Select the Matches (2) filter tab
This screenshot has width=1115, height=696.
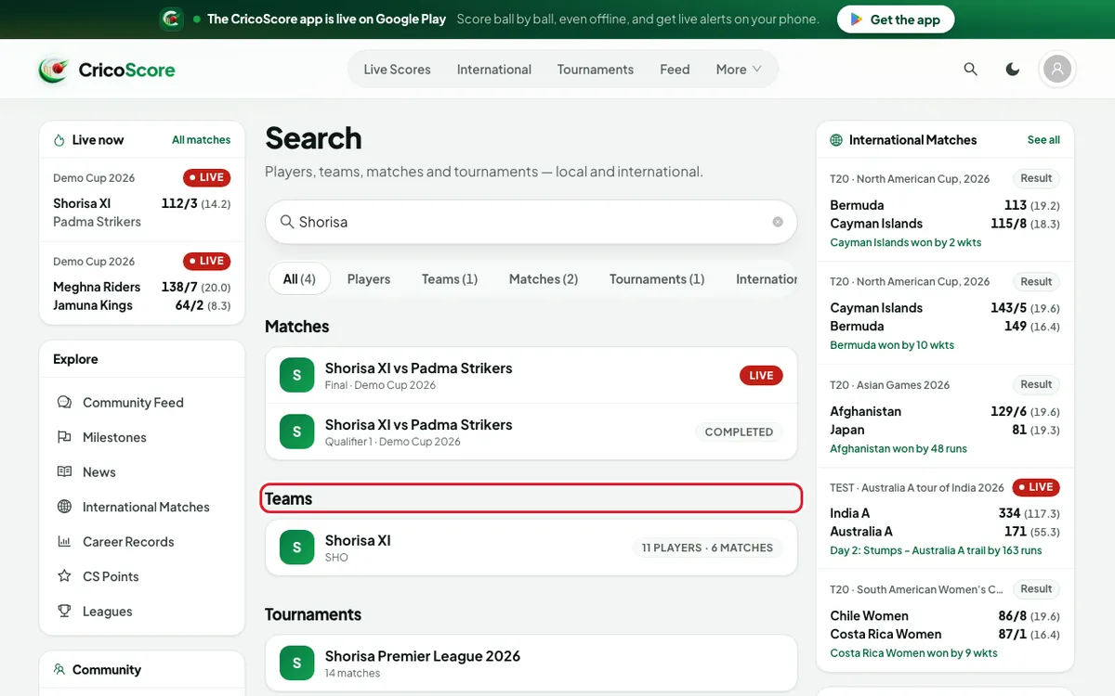(x=544, y=279)
